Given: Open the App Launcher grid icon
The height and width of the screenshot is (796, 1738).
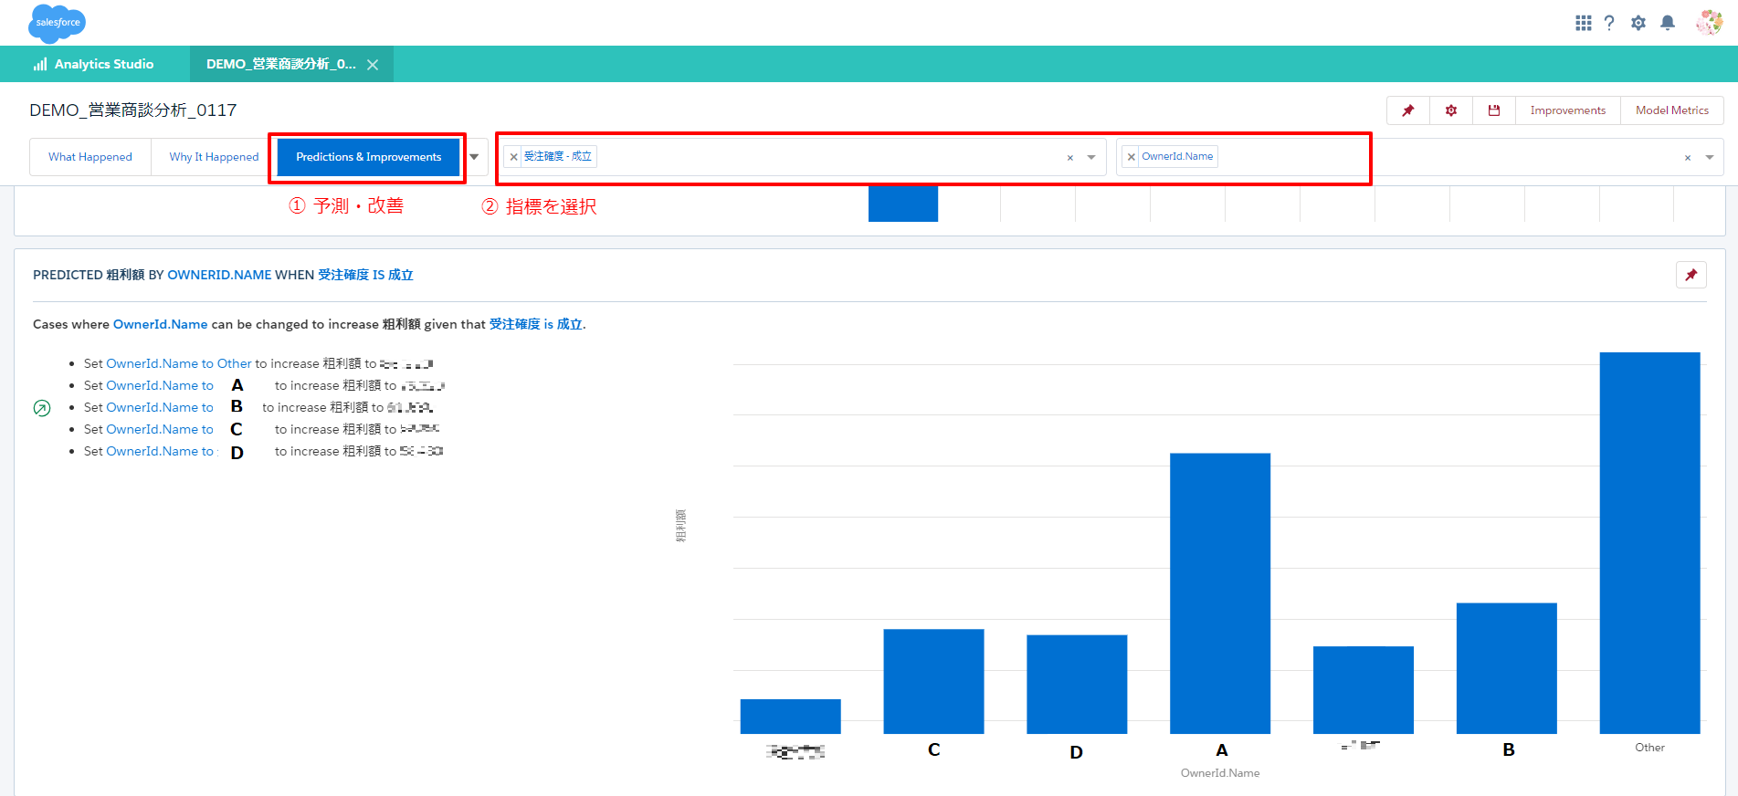Looking at the screenshot, I should (1583, 23).
